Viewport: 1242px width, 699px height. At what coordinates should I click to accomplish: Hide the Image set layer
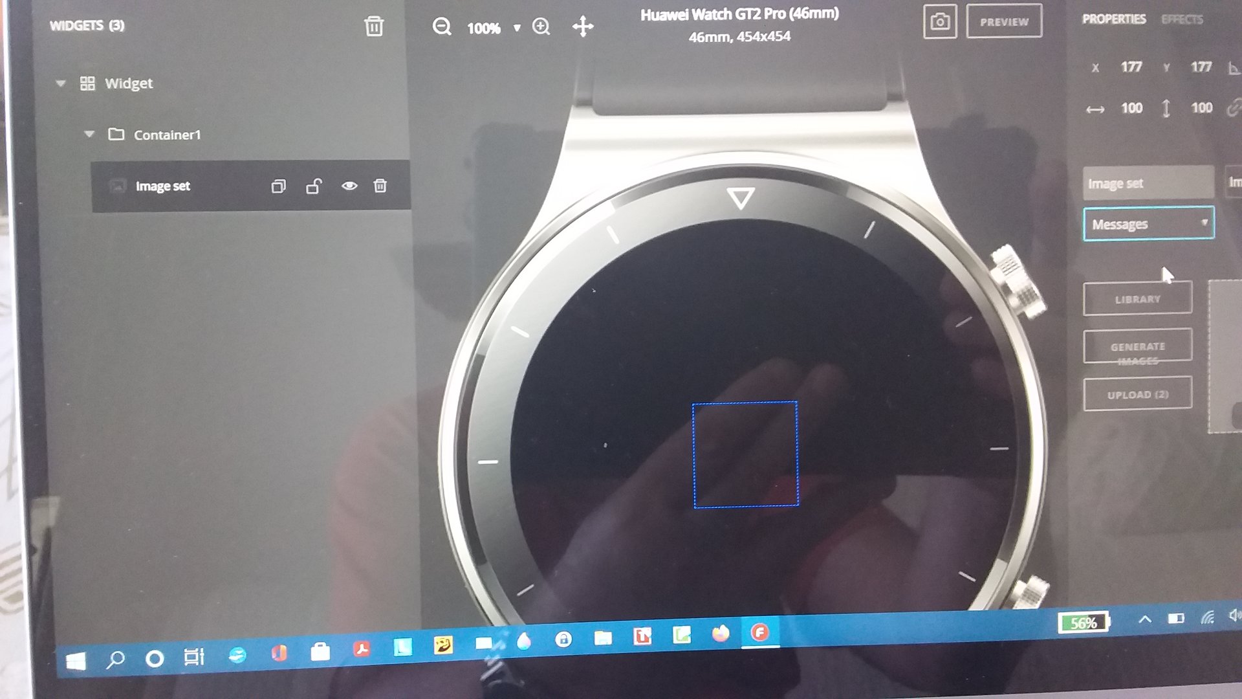click(349, 186)
